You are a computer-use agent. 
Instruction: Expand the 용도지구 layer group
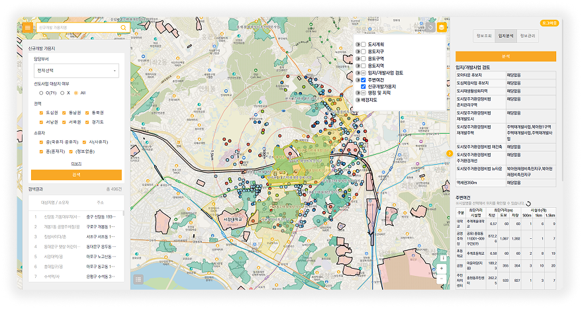coord(358,52)
